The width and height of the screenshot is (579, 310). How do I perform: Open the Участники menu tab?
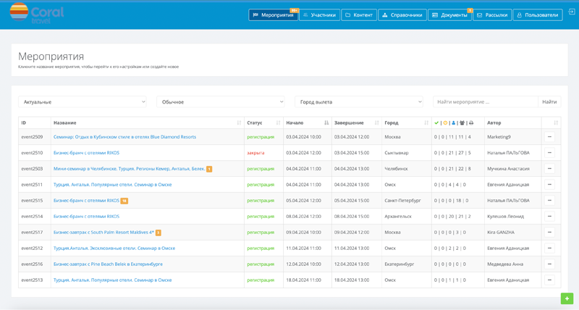point(319,14)
